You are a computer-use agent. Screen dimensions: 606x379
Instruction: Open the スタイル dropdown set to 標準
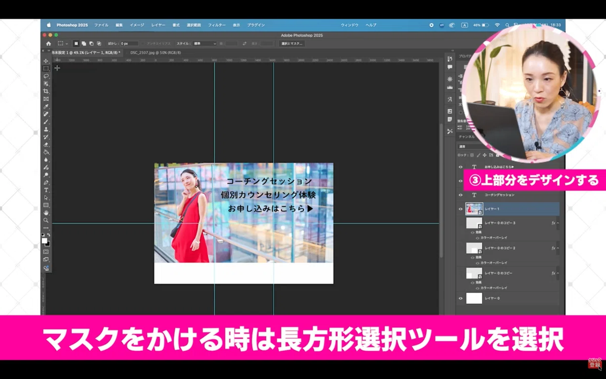pos(205,43)
